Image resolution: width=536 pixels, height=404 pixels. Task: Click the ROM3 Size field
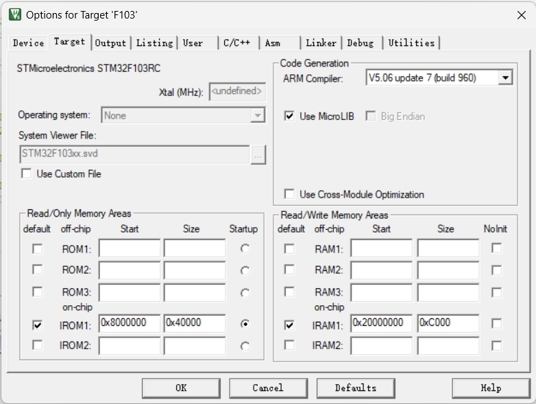click(195, 292)
